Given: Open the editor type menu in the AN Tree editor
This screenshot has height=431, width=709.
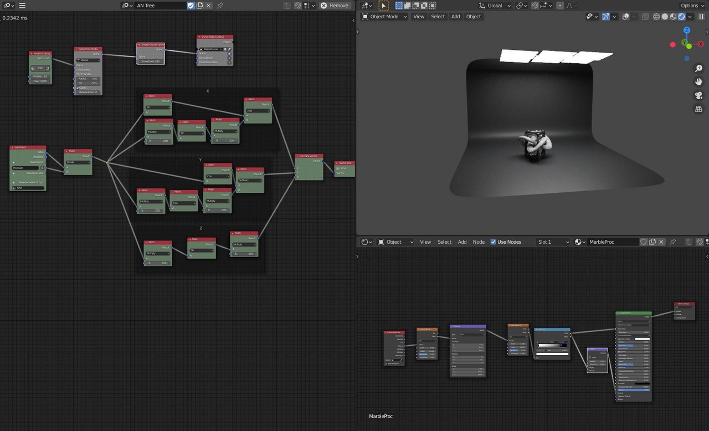Looking at the screenshot, I should pos(8,6).
